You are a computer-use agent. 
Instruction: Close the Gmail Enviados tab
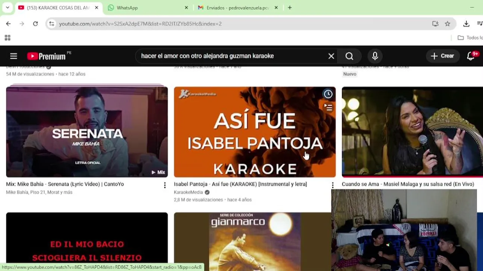(276, 8)
